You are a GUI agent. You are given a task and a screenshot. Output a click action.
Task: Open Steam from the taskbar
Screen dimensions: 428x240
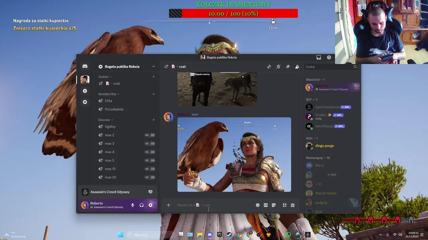(229, 235)
